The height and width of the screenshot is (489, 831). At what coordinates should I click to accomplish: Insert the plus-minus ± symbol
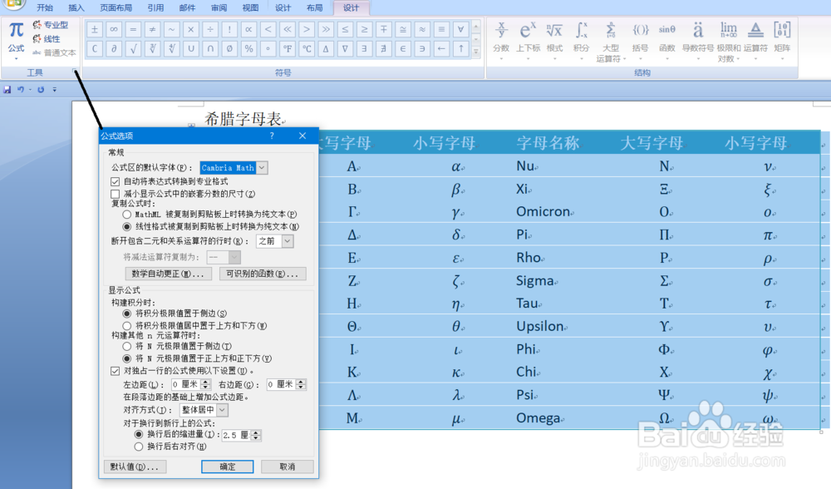(95, 30)
